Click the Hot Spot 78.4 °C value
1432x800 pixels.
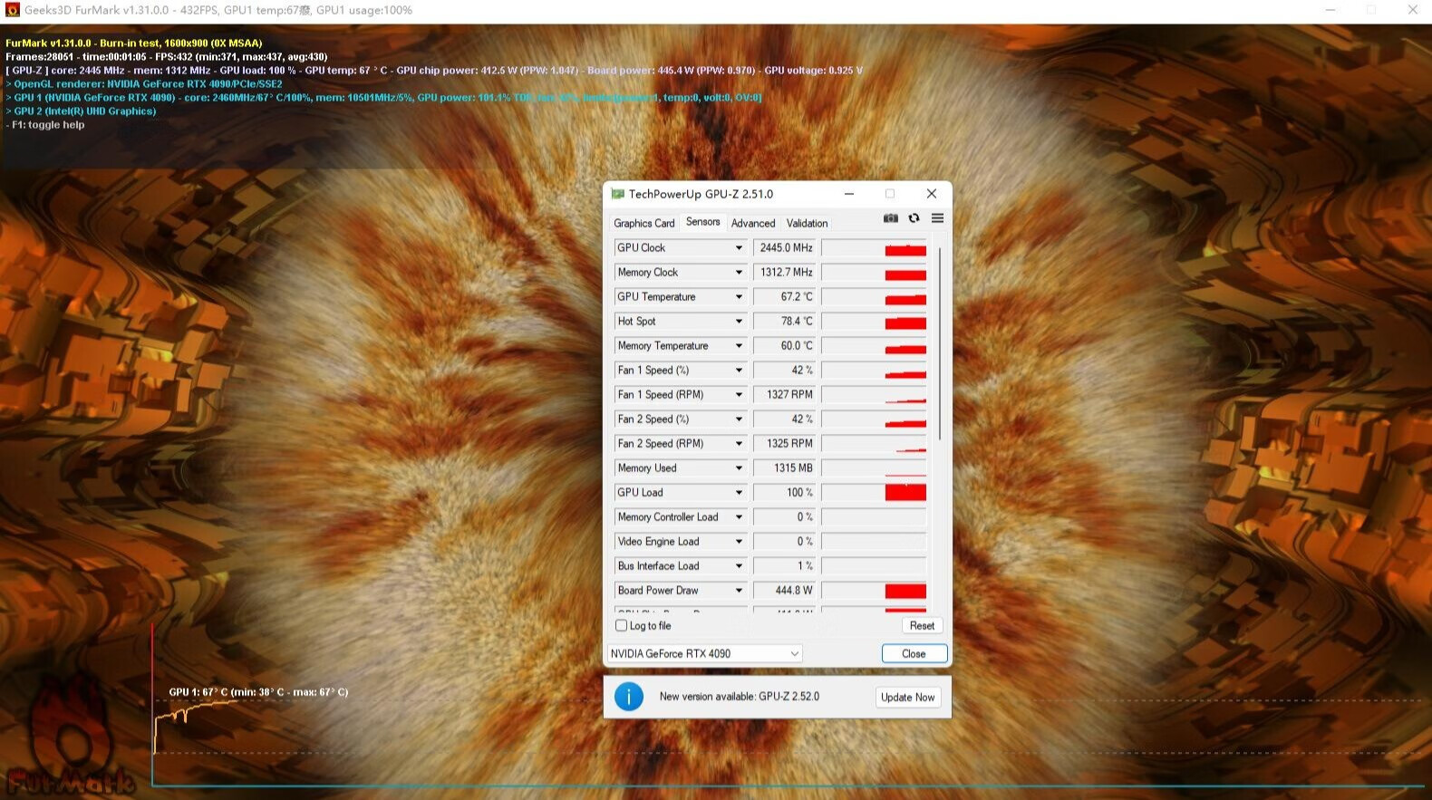(x=784, y=321)
